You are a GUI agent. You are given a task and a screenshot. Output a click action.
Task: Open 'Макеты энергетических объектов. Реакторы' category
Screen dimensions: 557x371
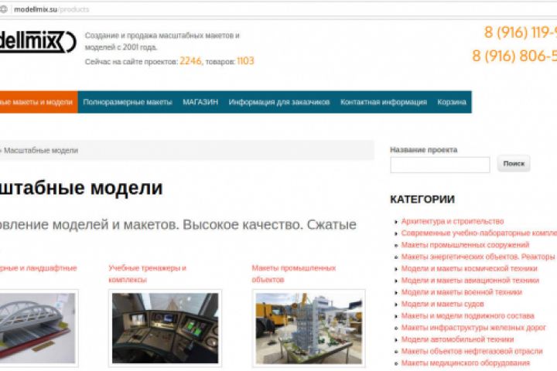[x=478, y=257]
